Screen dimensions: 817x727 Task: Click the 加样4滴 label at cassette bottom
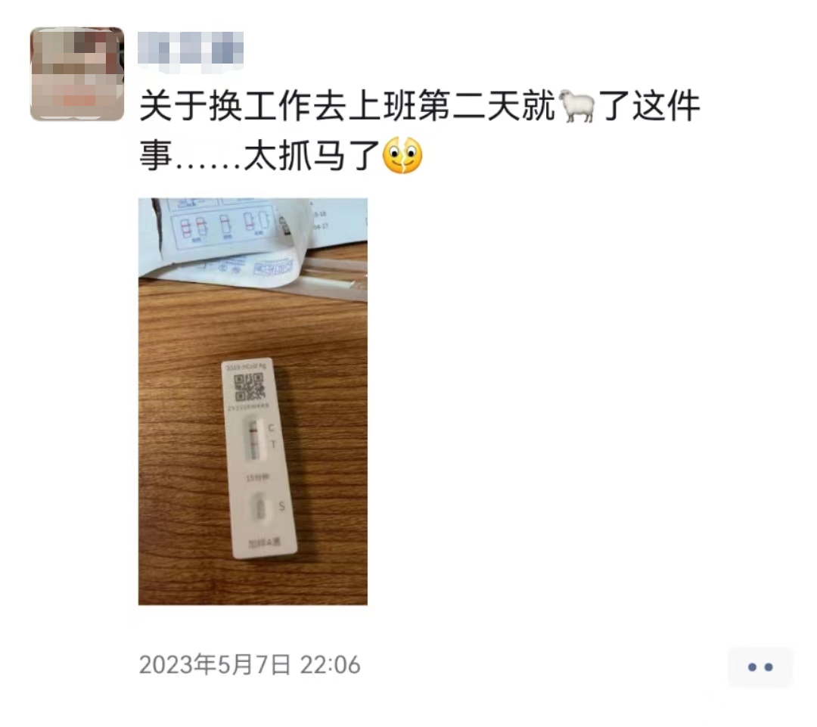click(x=264, y=542)
